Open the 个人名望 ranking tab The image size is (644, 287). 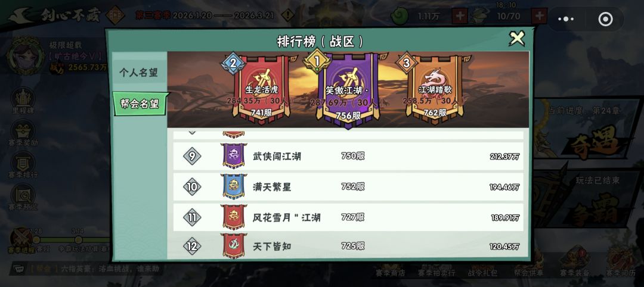[138, 73]
